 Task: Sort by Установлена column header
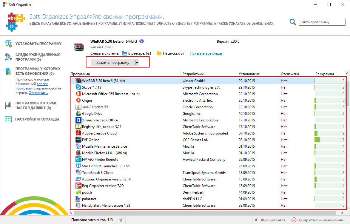coord(258,74)
